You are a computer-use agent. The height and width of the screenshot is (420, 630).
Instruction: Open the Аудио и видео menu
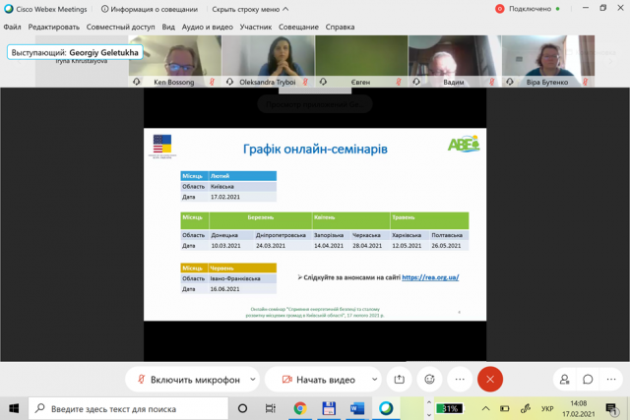(207, 27)
